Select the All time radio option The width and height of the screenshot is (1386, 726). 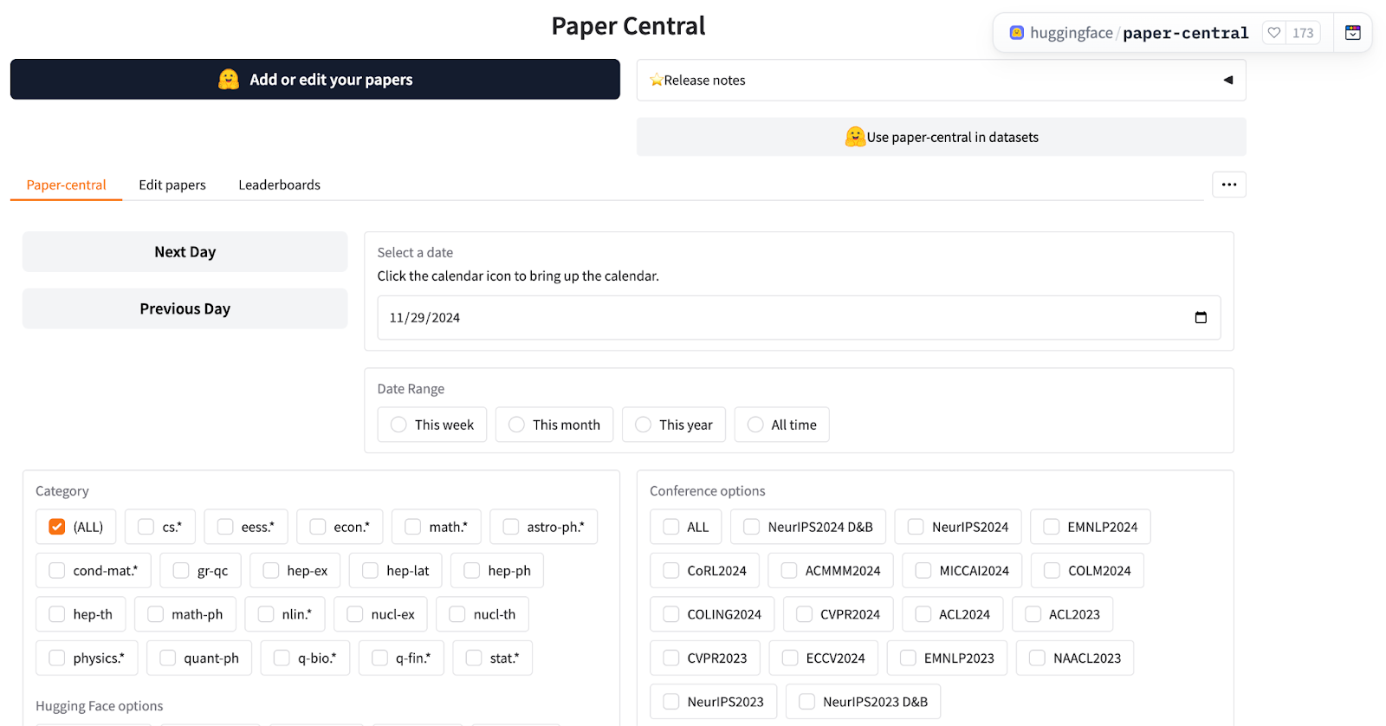tap(755, 425)
